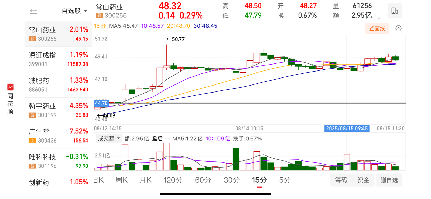Click the header high price 48.50
The height and width of the screenshot is (199, 431).
(253, 6)
